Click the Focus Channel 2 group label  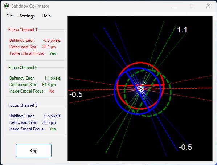[23, 68]
